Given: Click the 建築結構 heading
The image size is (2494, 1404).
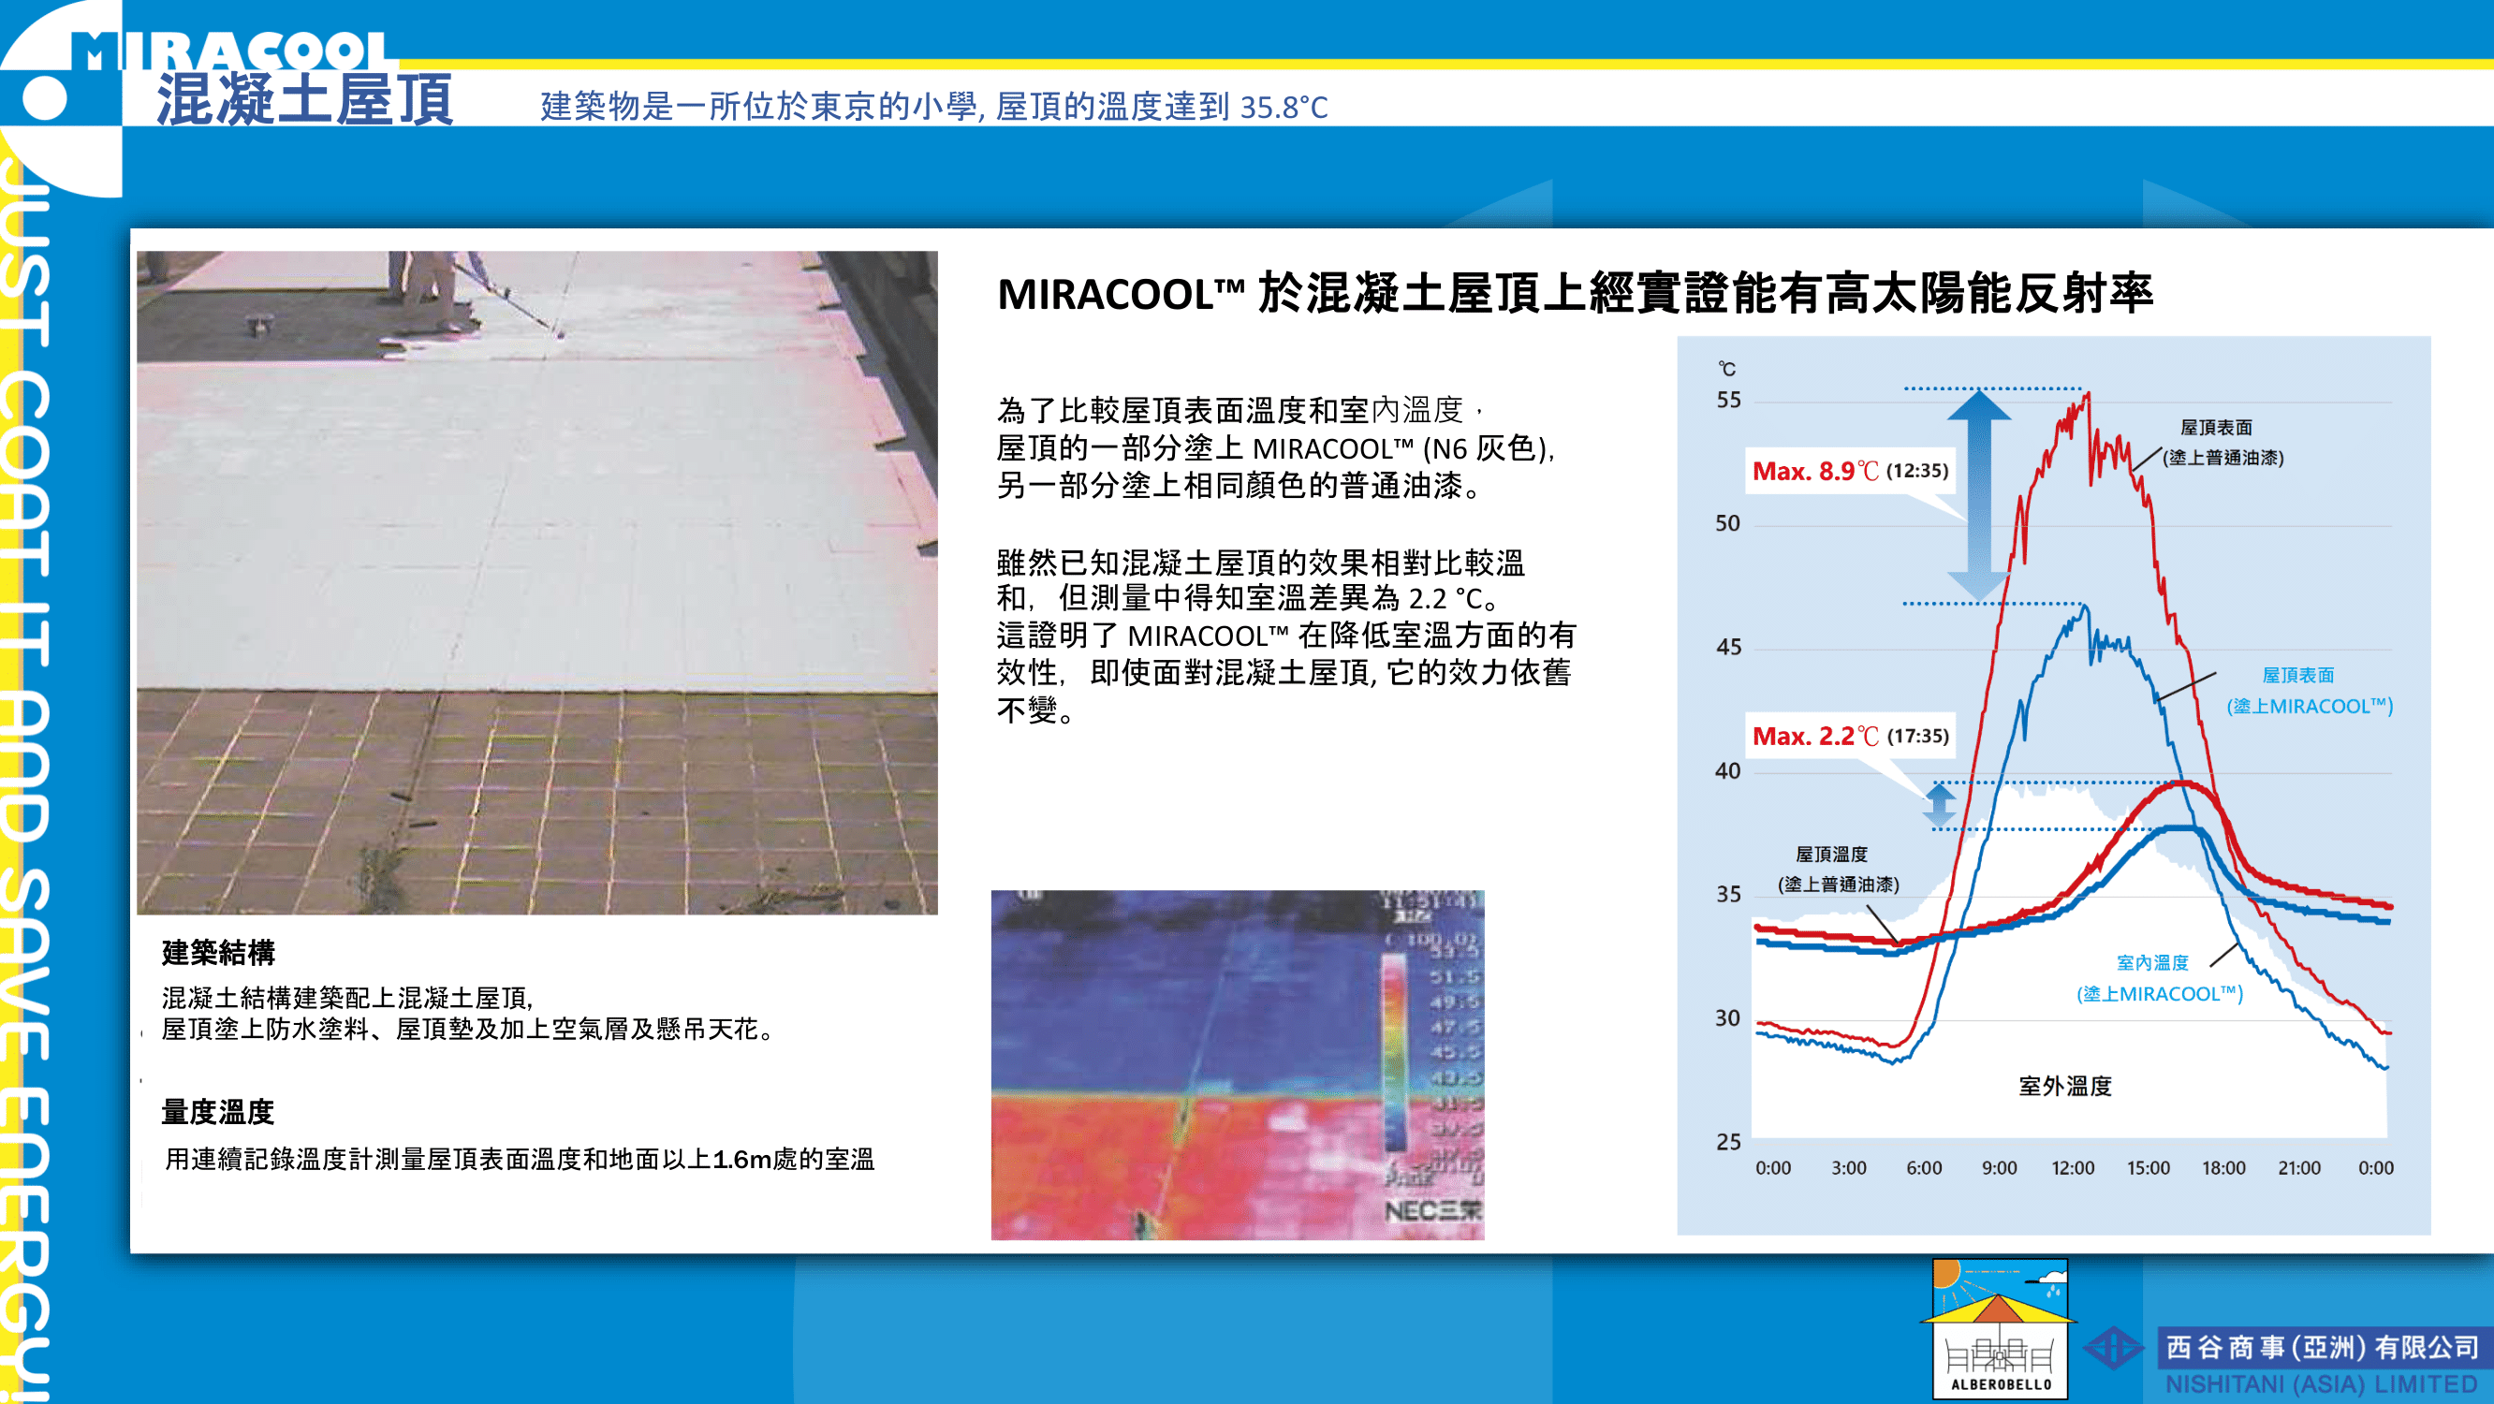Looking at the screenshot, I should pos(218,953).
